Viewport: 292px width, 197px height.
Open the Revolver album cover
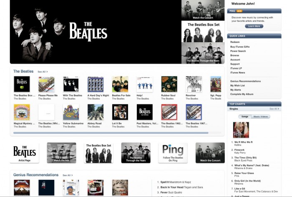[194, 84]
